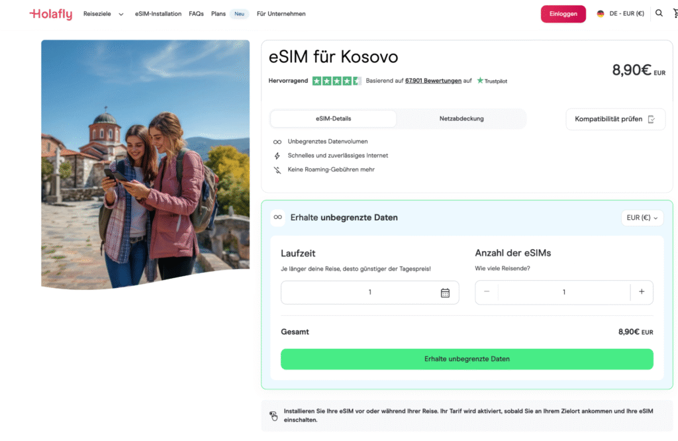Open the shopping cart icon

tap(675, 13)
